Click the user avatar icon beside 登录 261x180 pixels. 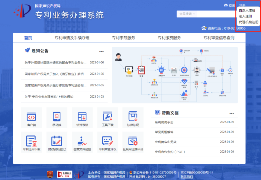pyautogui.click(x=226, y=5)
